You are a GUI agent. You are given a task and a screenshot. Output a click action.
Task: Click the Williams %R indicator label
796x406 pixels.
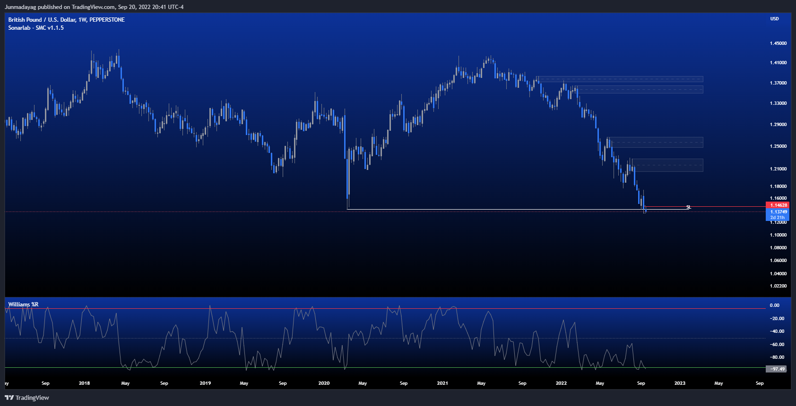coord(23,304)
